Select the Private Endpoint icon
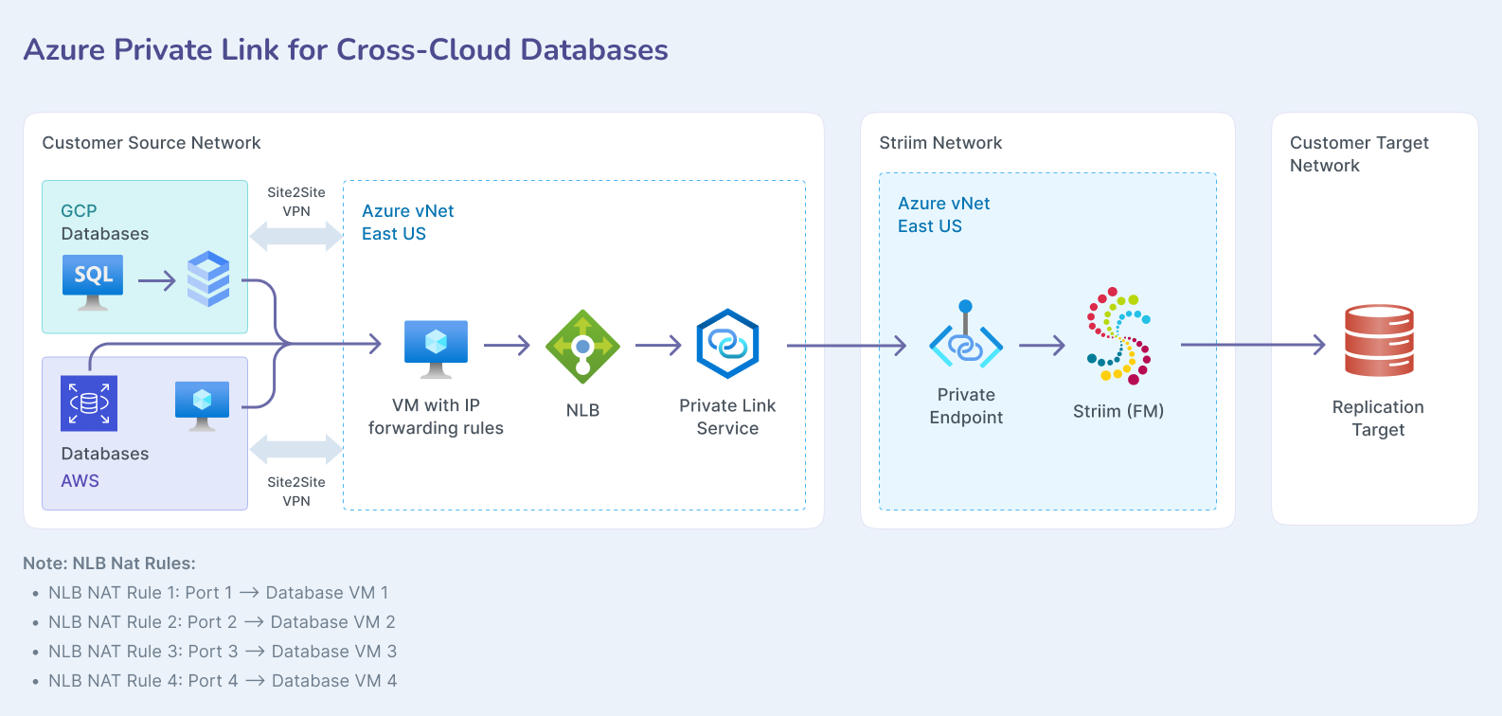This screenshot has width=1502, height=716. coord(965,336)
